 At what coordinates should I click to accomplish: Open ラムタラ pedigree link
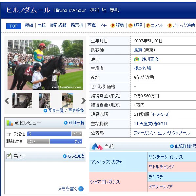click(x=156, y=177)
